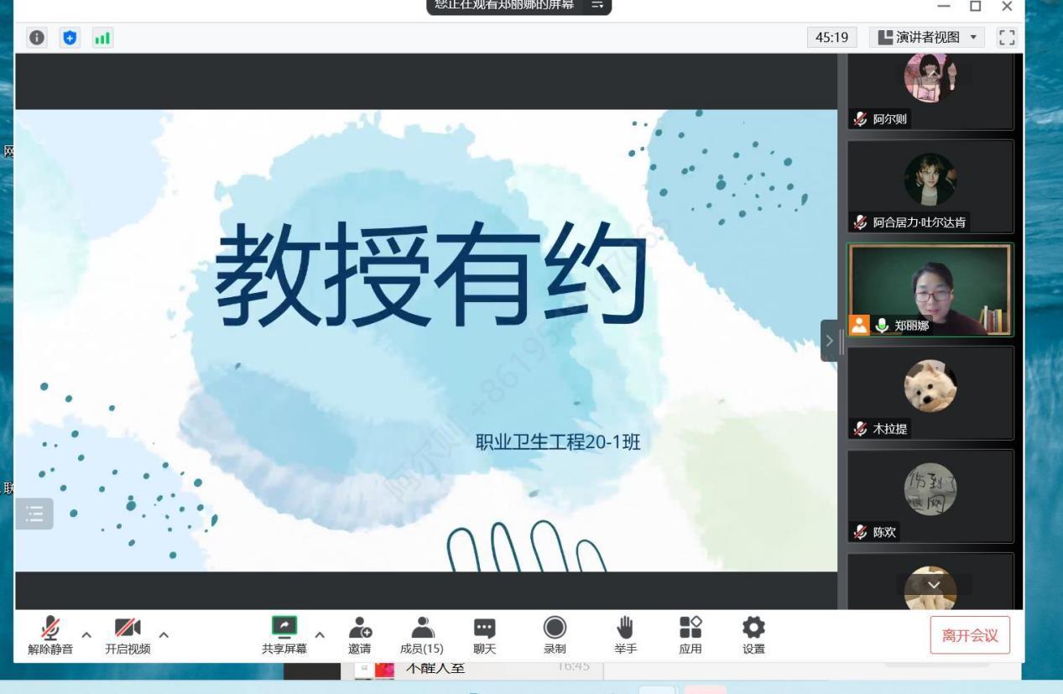
Task: Open the 邀请 invite icon
Action: (359, 634)
